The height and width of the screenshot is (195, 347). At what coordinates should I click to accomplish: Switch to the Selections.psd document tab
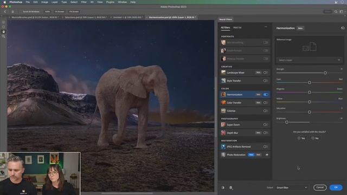pyautogui.click(x=85, y=17)
